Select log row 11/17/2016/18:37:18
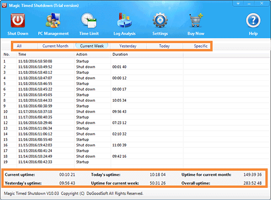This screenshot has width=271, height=200. pyautogui.click(x=135, y=112)
